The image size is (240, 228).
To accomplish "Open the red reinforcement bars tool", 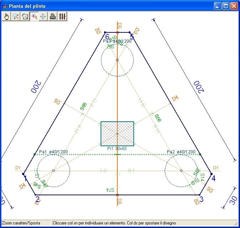I will pyautogui.click(x=62, y=16).
